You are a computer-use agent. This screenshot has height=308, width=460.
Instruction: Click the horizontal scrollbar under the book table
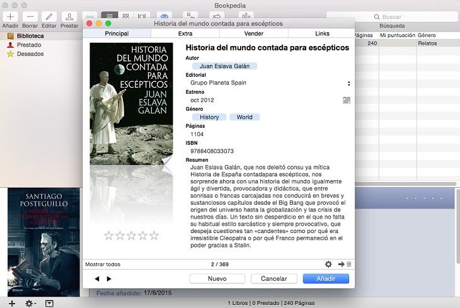tap(406, 184)
